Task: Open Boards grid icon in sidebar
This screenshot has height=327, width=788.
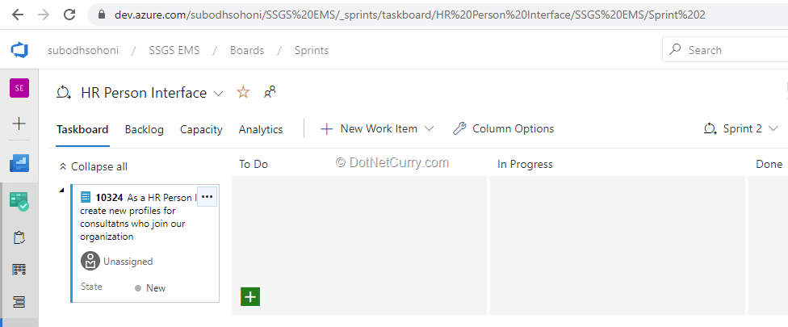Action: click(x=19, y=270)
